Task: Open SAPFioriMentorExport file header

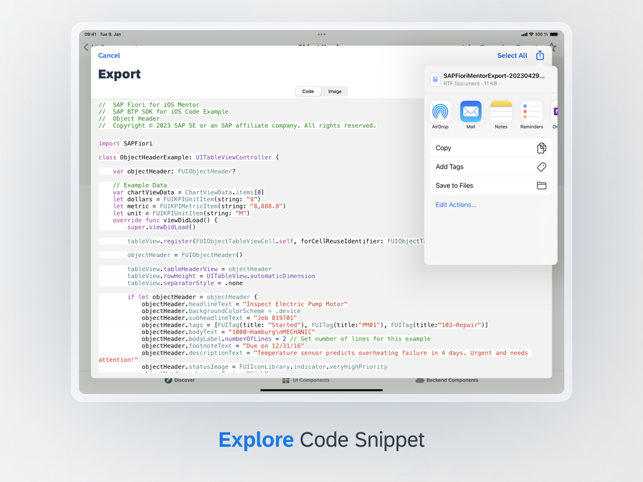Action: pyautogui.click(x=491, y=79)
